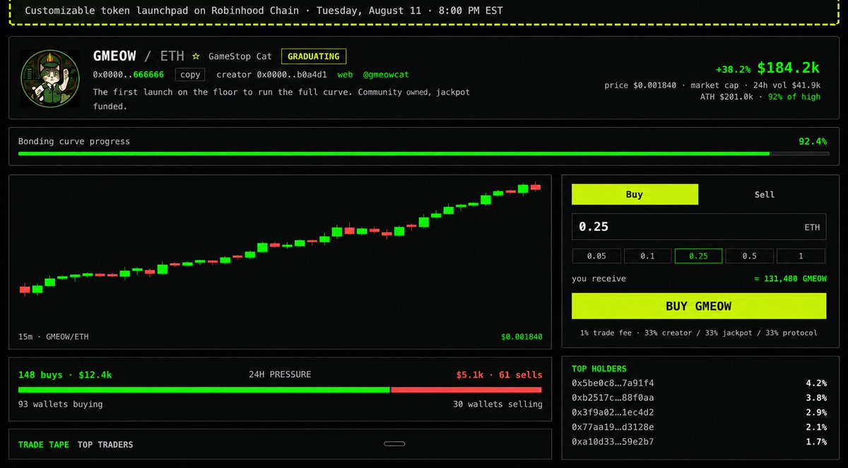The width and height of the screenshot is (848, 468).
Task: Click the launchpad announcement banner
Action: point(424,11)
